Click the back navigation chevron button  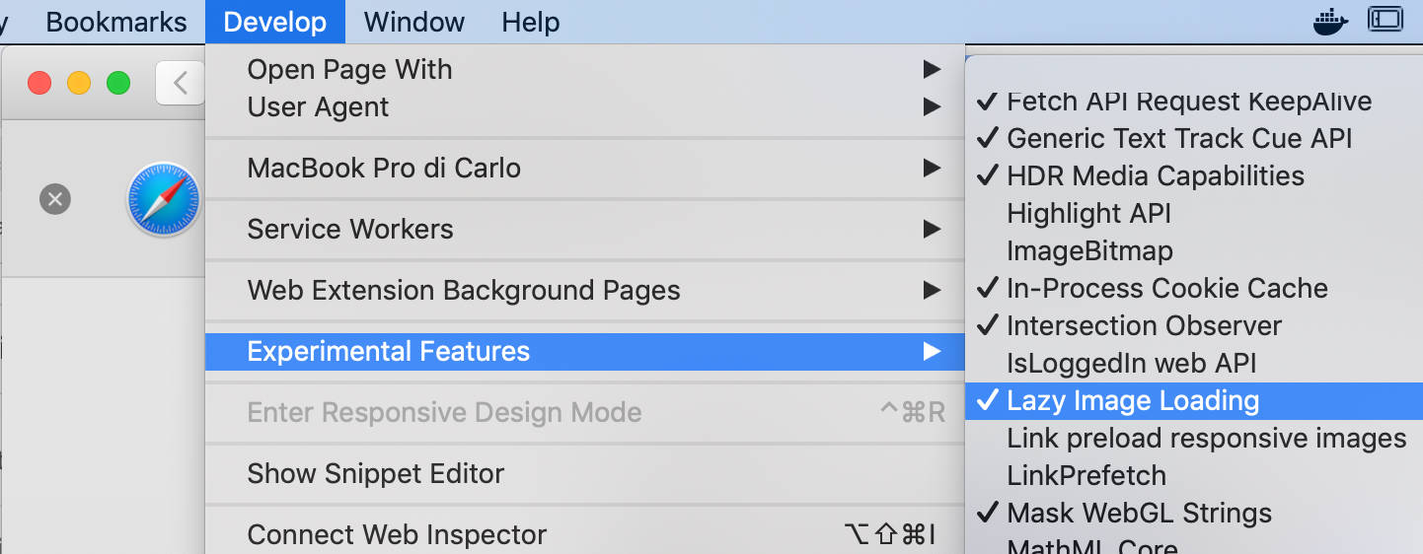(180, 83)
